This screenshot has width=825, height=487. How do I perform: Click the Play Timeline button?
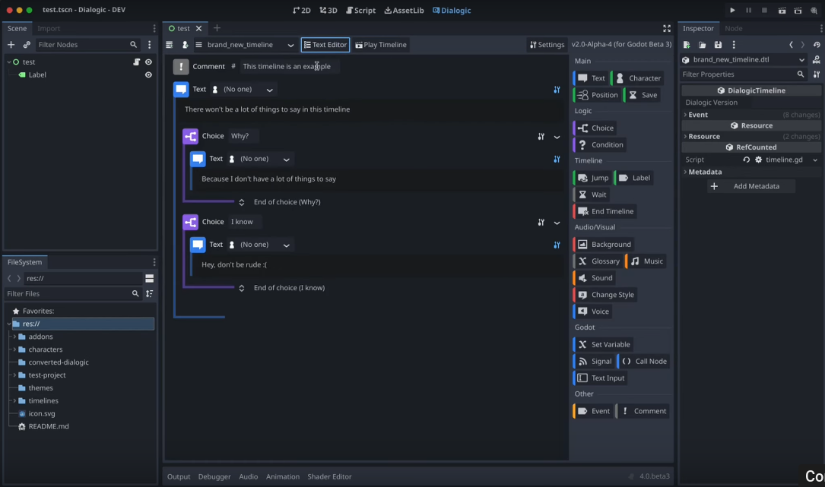coord(380,44)
